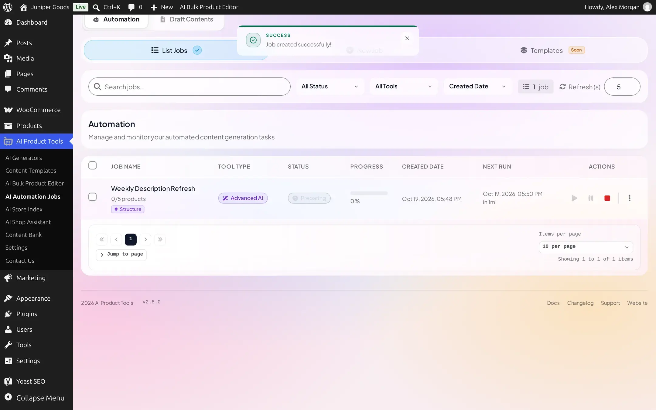This screenshot has width=656, height=410.
Task: Click the job progress bar at 0%
Action: [369, 193]
